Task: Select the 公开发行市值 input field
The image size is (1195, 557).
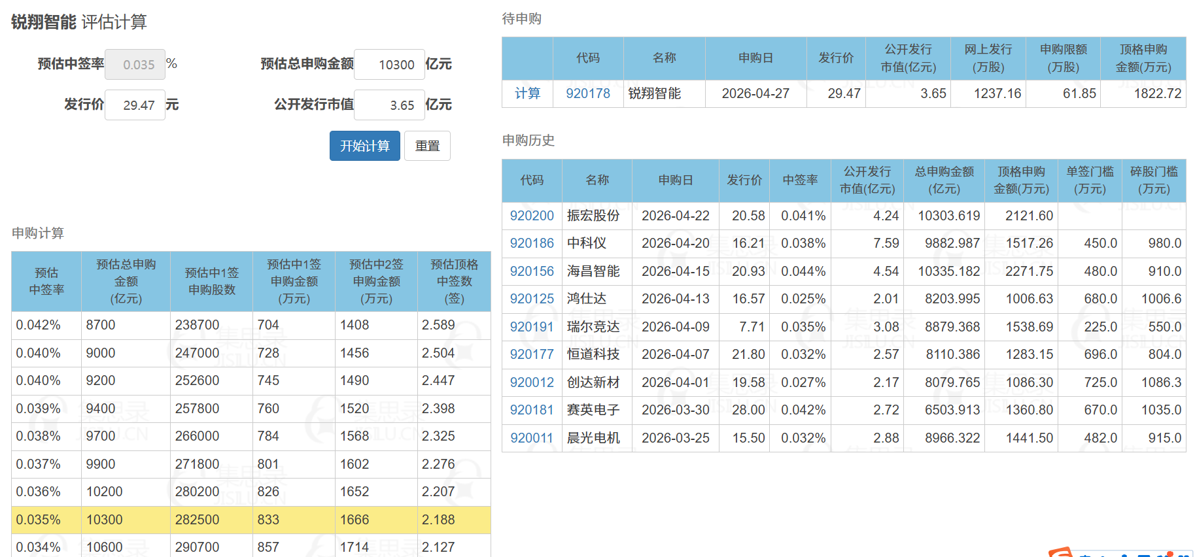Action: click(x=390, y=105)
